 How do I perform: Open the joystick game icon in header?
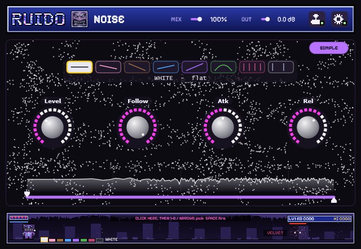click(x=317, y=19)
